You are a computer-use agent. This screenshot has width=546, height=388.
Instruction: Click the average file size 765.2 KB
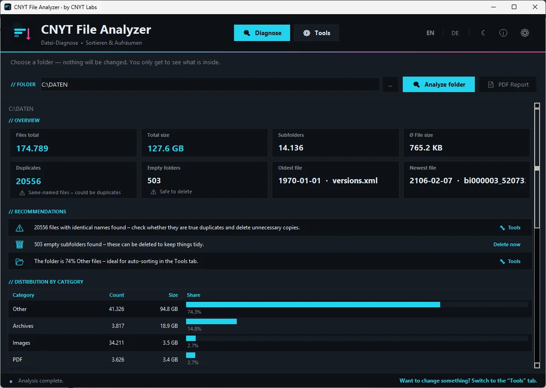pos(426,148)
